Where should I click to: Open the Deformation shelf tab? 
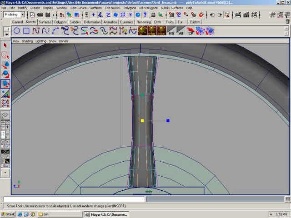[92, 22]
